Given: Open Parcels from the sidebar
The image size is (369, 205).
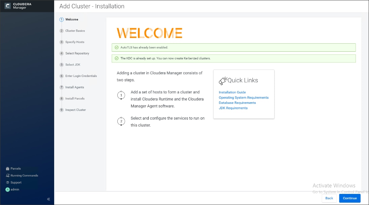Looking at the screenshot, I should click(x=13, y=169).
